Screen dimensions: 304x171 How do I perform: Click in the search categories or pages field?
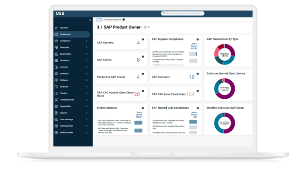tap(182, 13)
